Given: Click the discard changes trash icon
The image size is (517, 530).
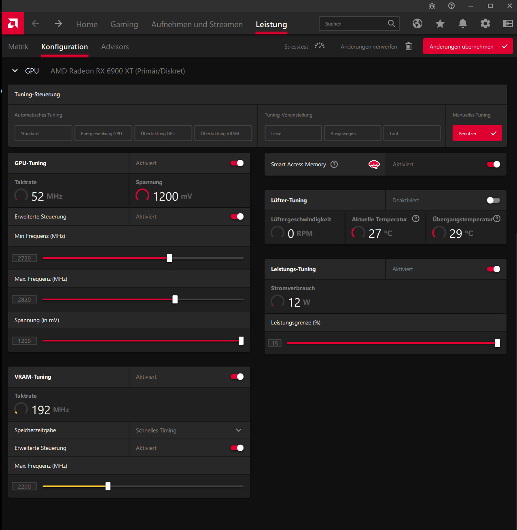Looking at the screenshot, I should (x=409, y=46).
